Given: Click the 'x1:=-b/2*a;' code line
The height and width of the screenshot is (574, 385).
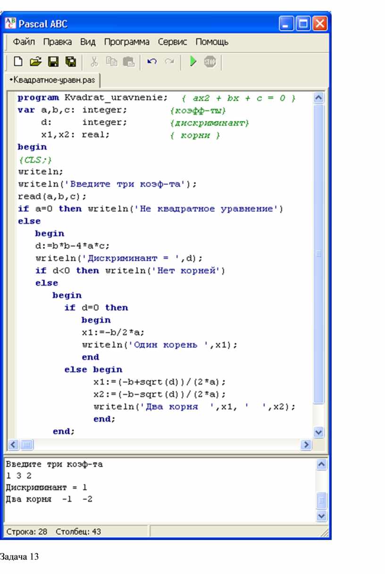Looking at the screenshot, I should [113, 332].
